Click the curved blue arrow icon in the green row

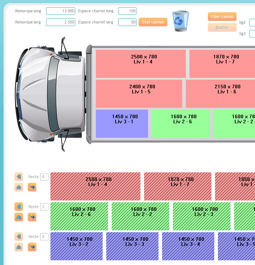[x=32, y=217]
